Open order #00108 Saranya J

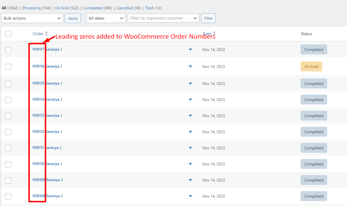[47, 196]
